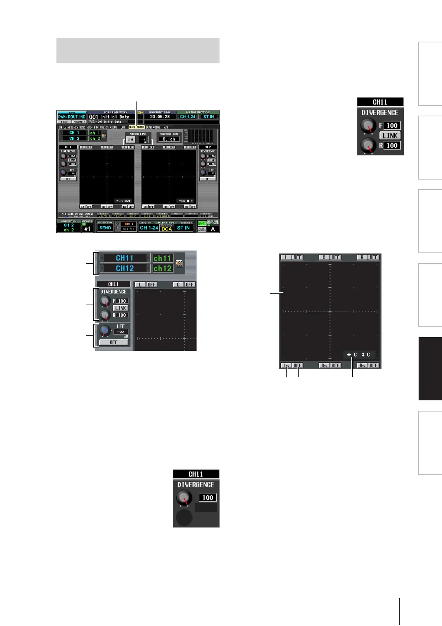
Task: Step CH12 selector forward with its right arrow
Action: [x=149, y=268]
